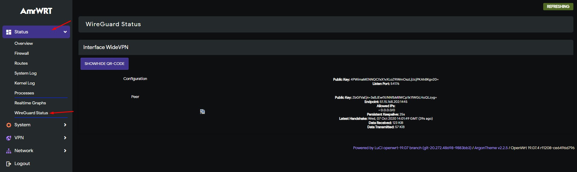Screen dimensions: 577x172
Task: Click the Status menu label
Action: click(x=21, y=32)
